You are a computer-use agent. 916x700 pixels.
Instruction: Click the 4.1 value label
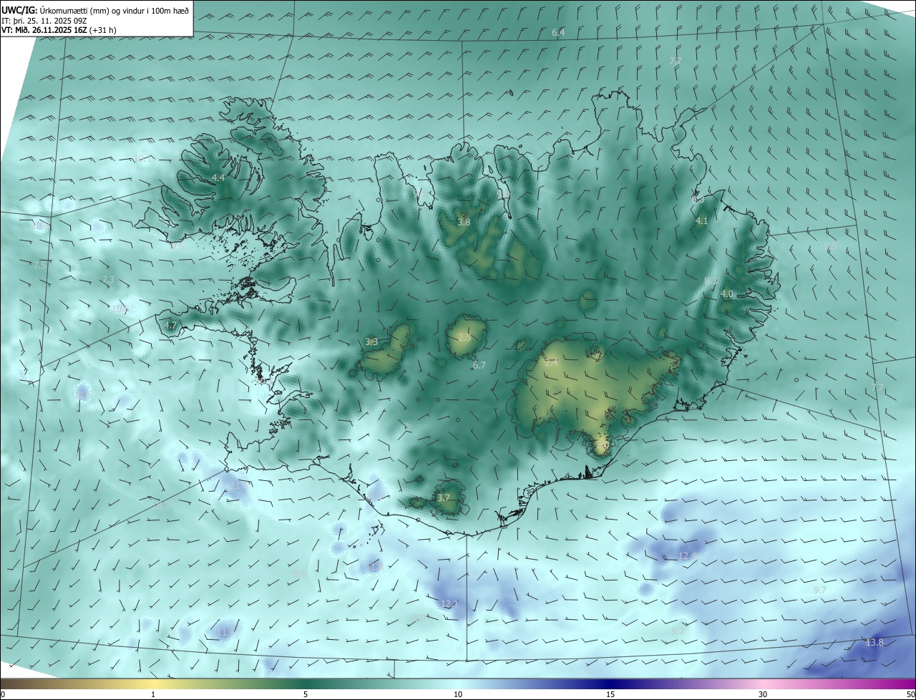702,221
